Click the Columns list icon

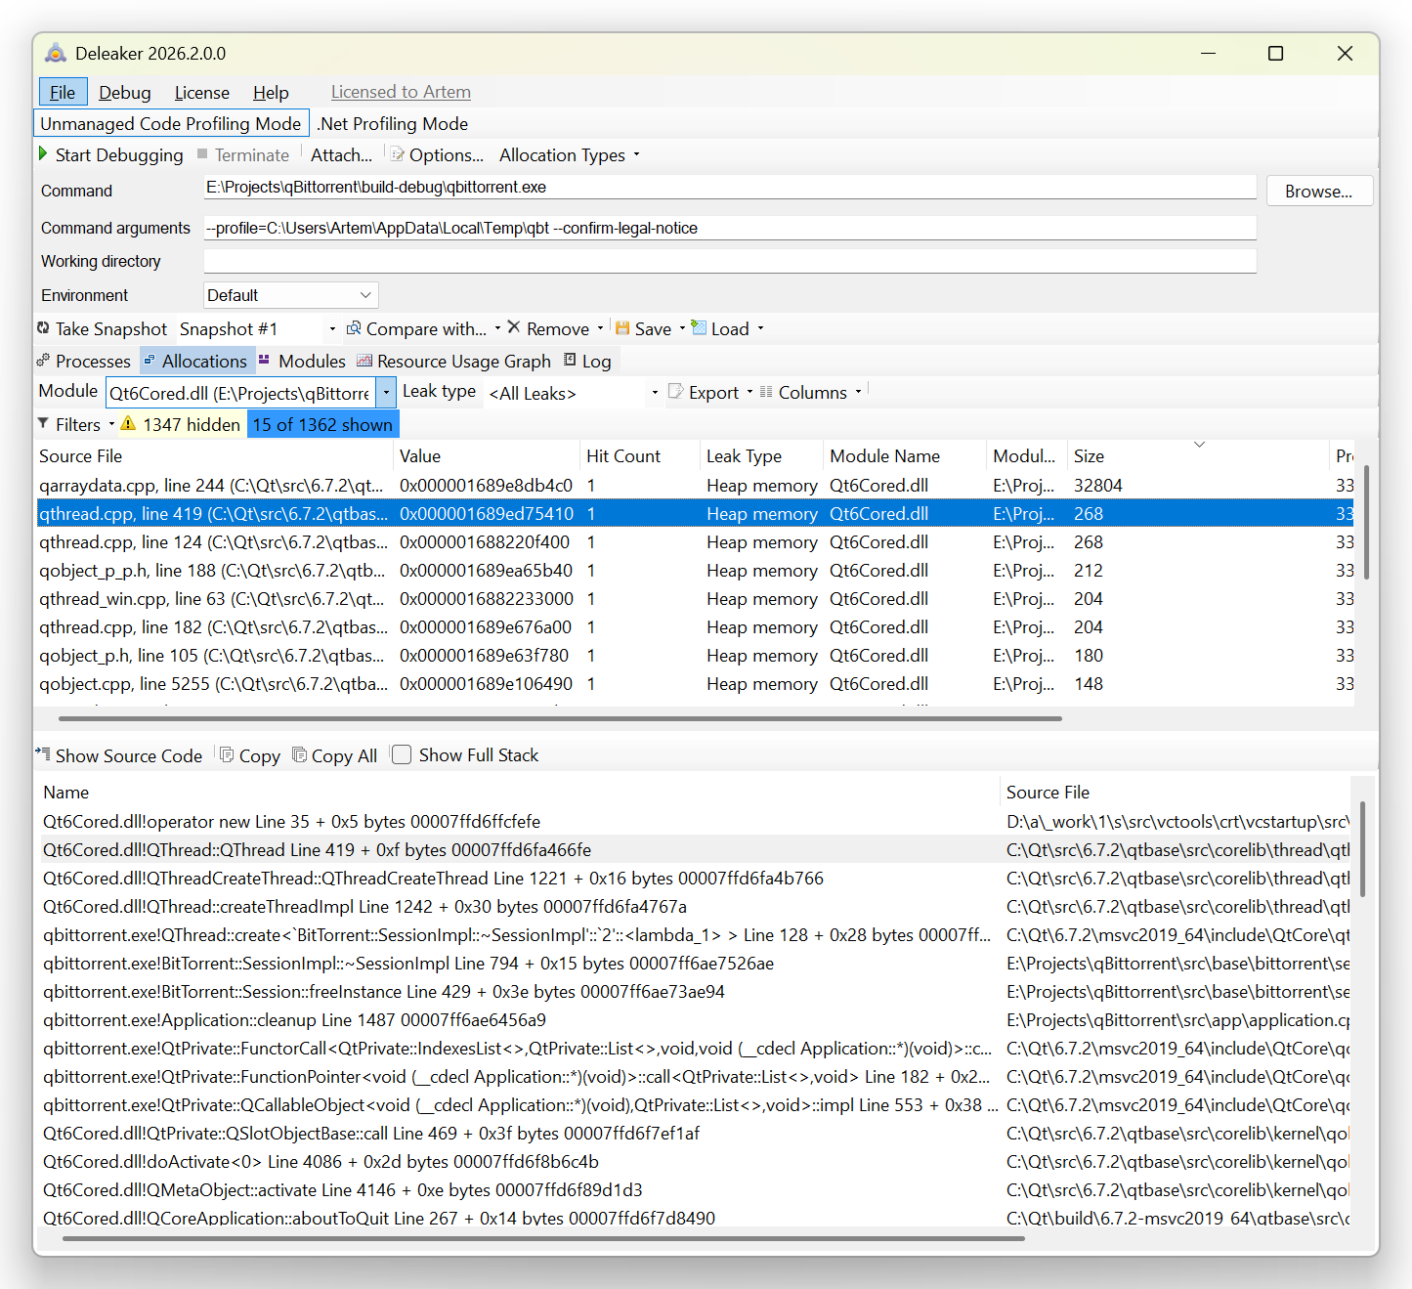coord(766,392)
